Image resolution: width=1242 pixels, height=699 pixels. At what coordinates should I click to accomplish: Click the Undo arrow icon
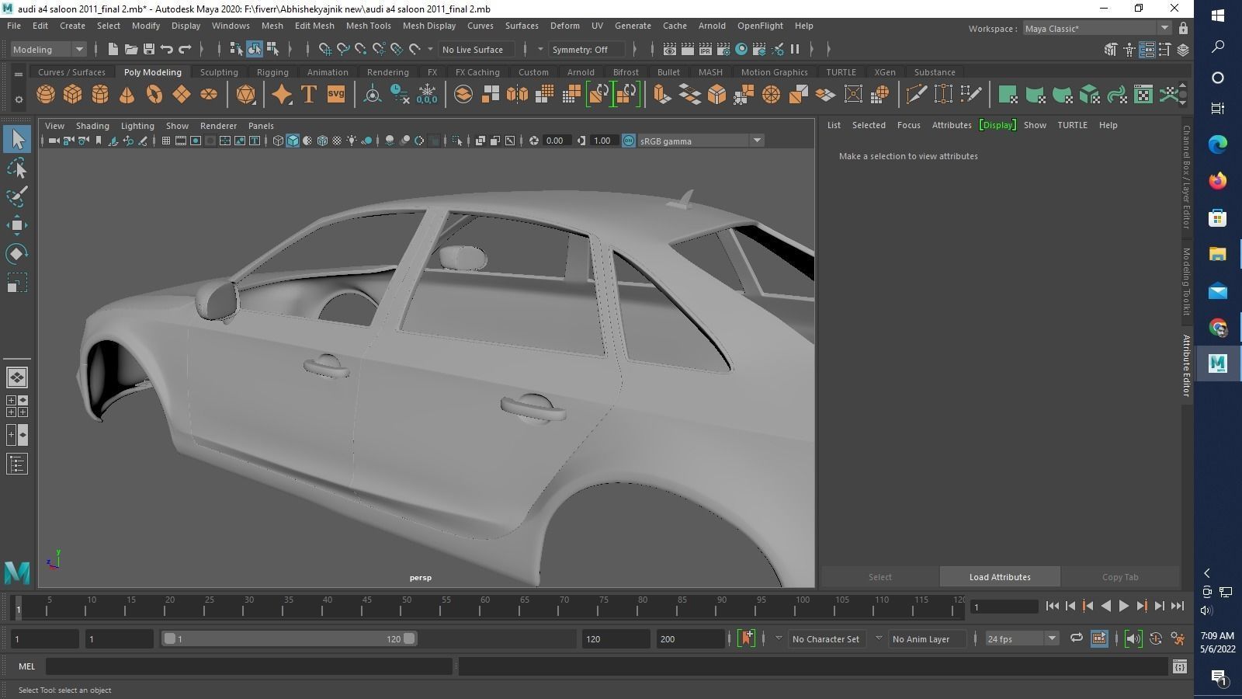coord(167,50)
